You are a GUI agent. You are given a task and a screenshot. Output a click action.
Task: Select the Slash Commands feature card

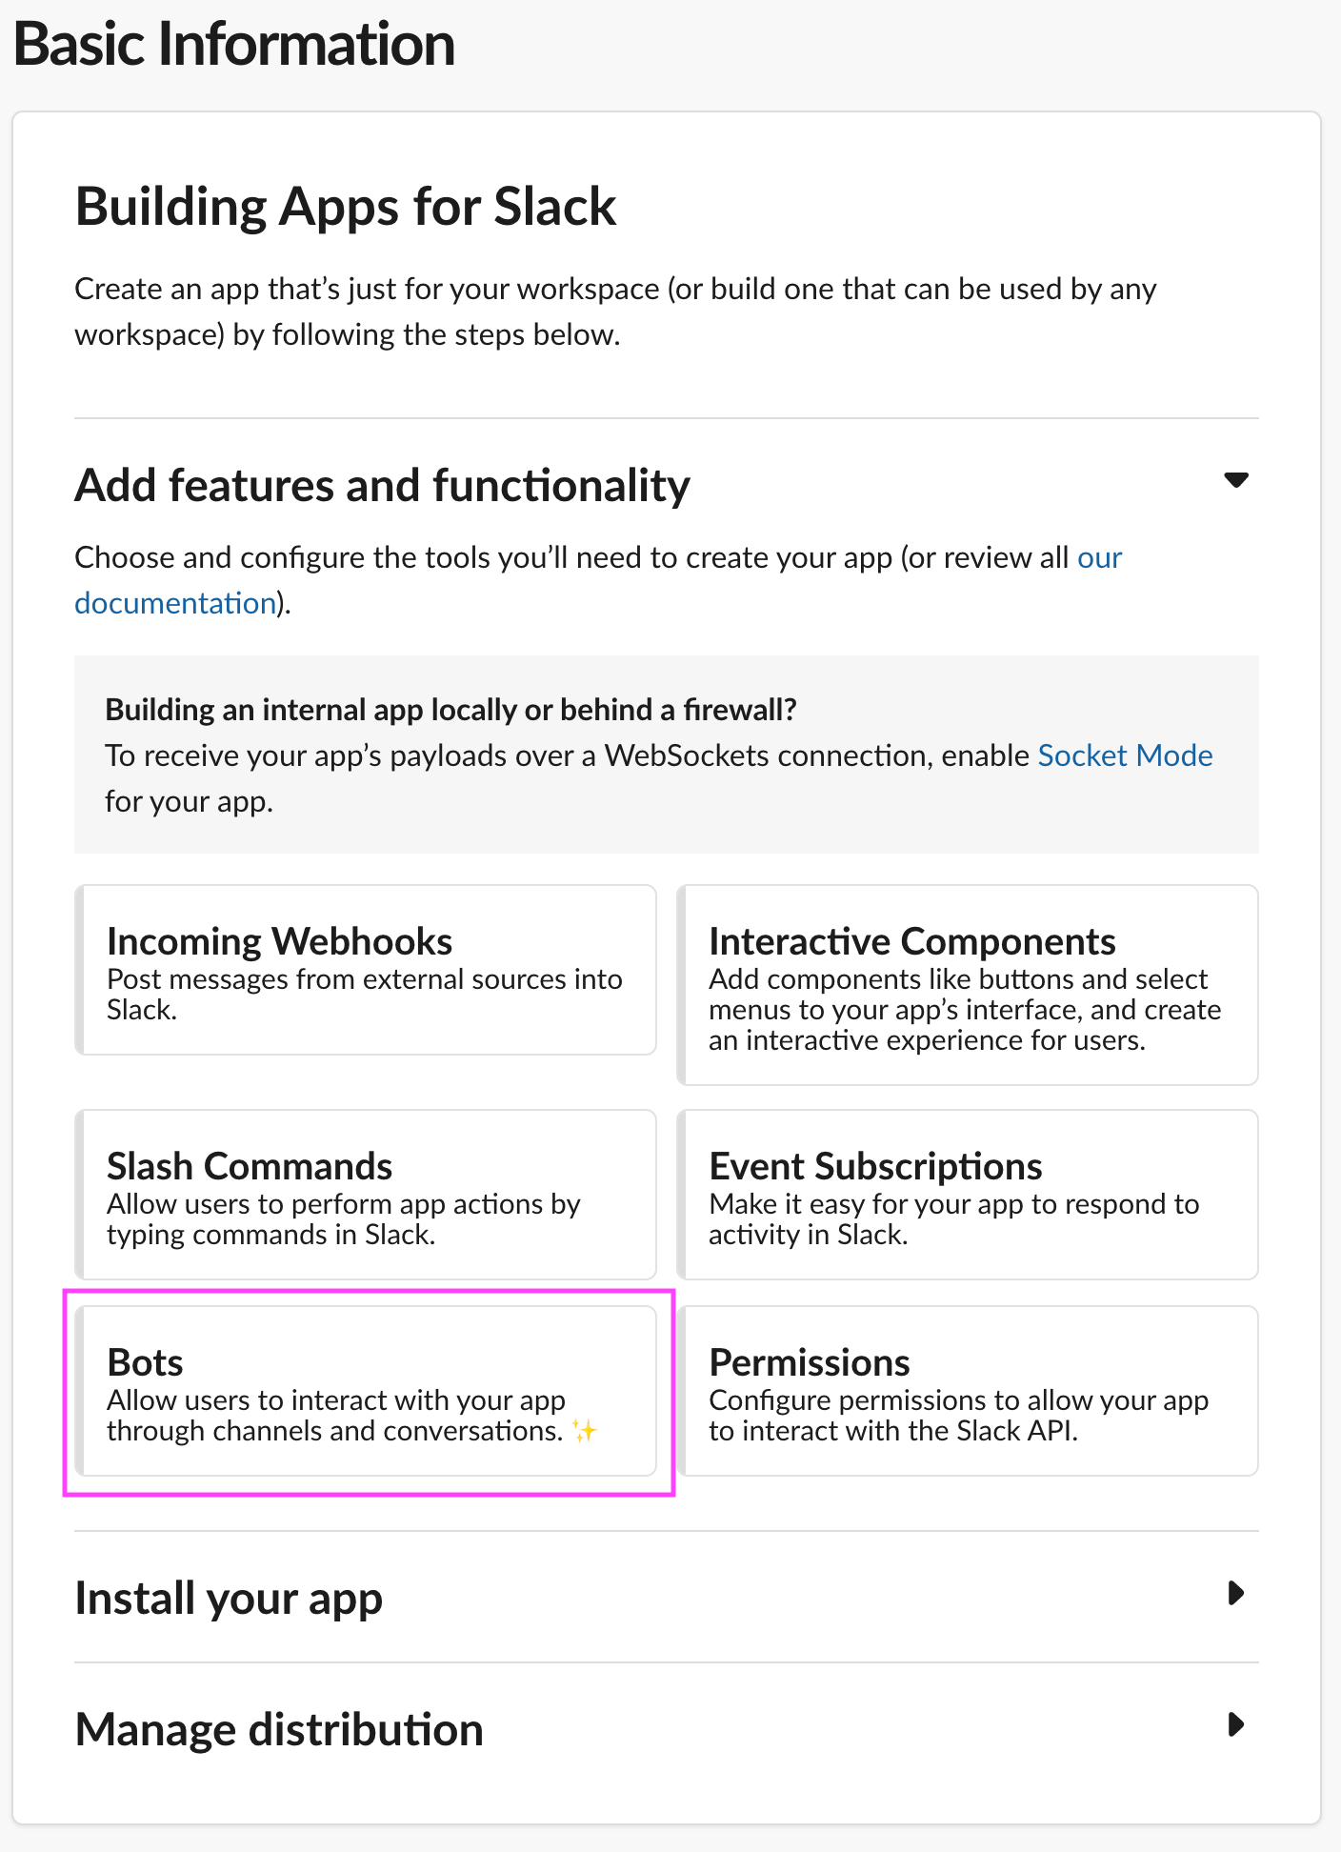pyautogui.click(x=366, y=1194)
